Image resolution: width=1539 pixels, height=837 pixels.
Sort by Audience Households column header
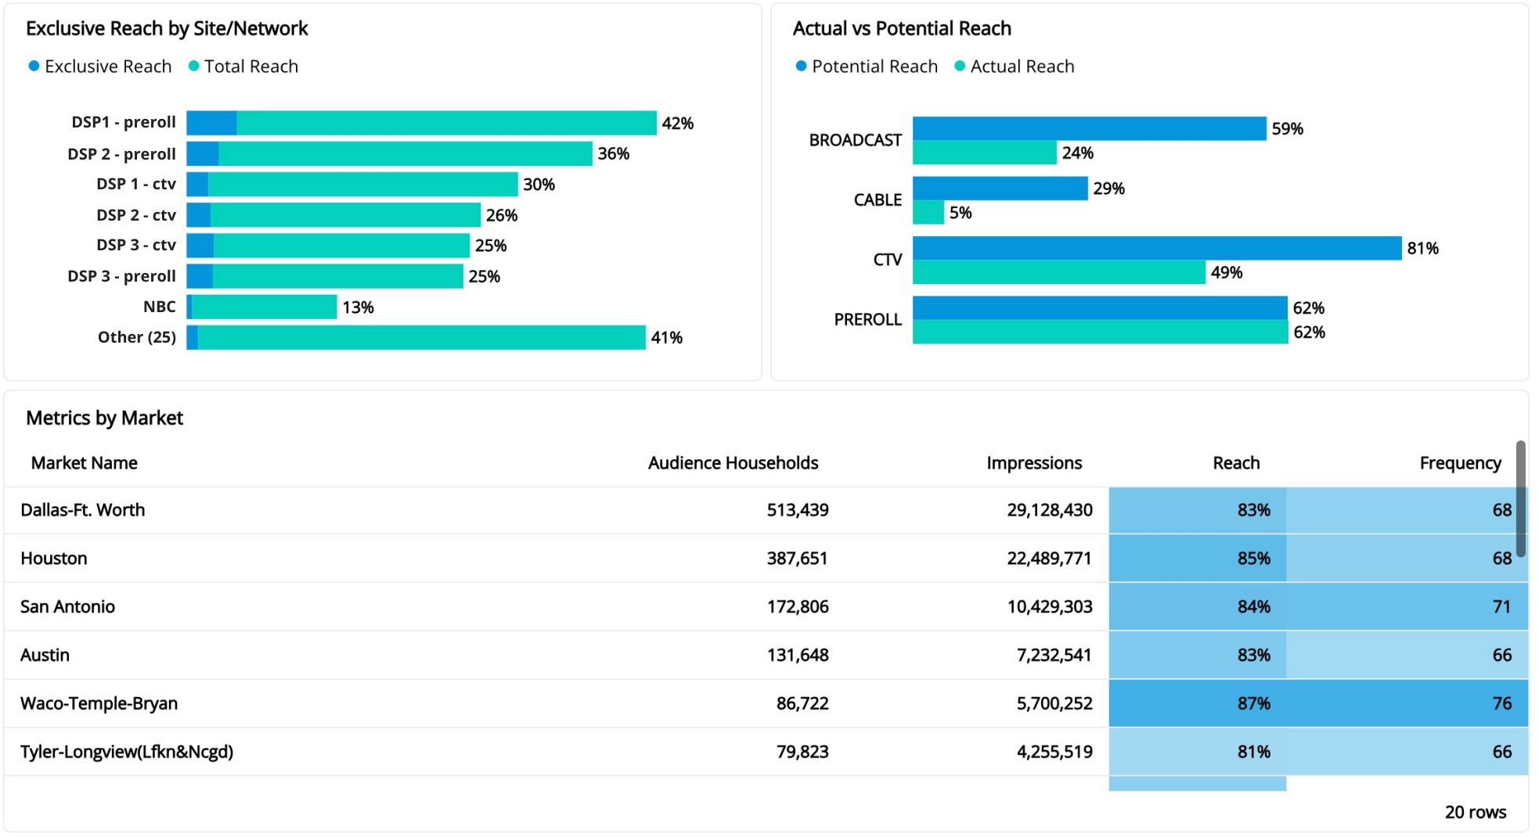733,463
